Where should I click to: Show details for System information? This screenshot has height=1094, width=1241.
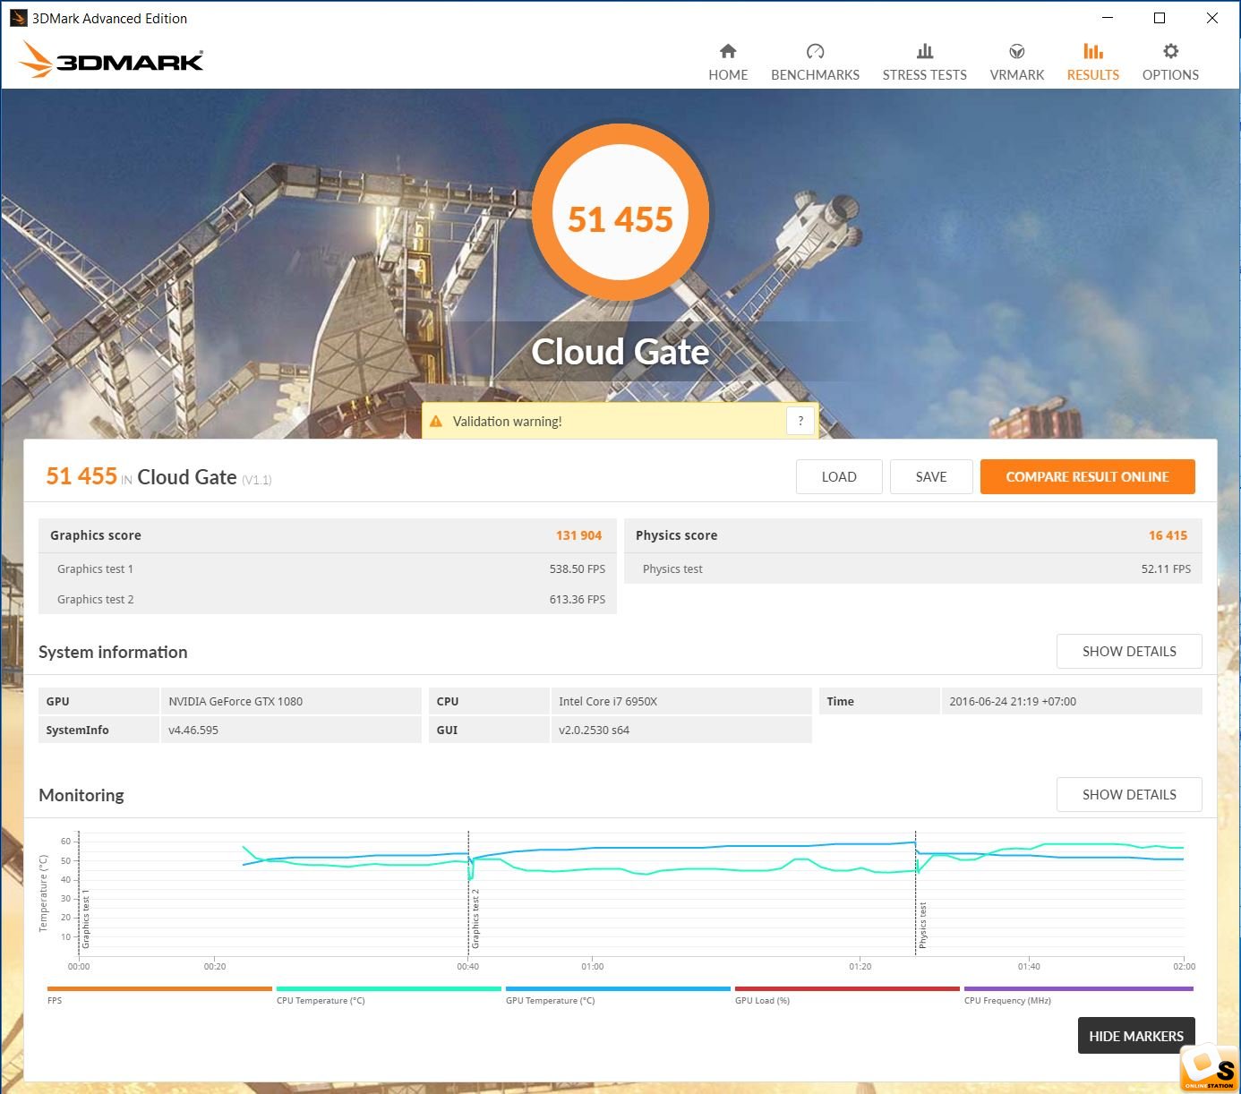(1129, 652)
